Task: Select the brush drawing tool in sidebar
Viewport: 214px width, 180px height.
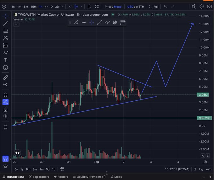Action: tap(5, 53)
